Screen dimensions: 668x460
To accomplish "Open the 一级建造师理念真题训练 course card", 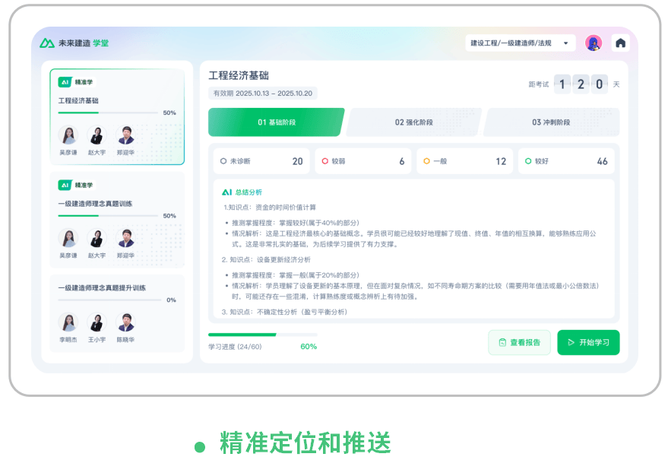I will 117,204.
